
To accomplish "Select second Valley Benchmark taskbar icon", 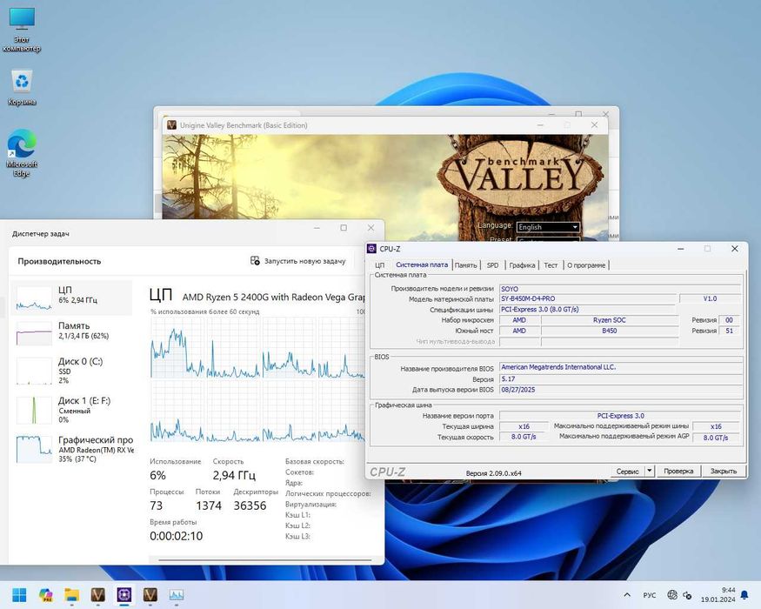I will (150, 594).
